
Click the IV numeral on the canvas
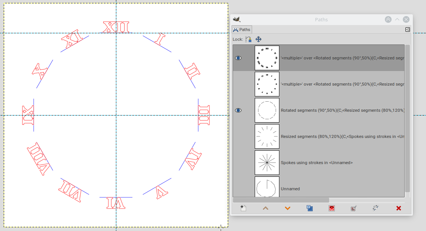[x=193, y=159]
